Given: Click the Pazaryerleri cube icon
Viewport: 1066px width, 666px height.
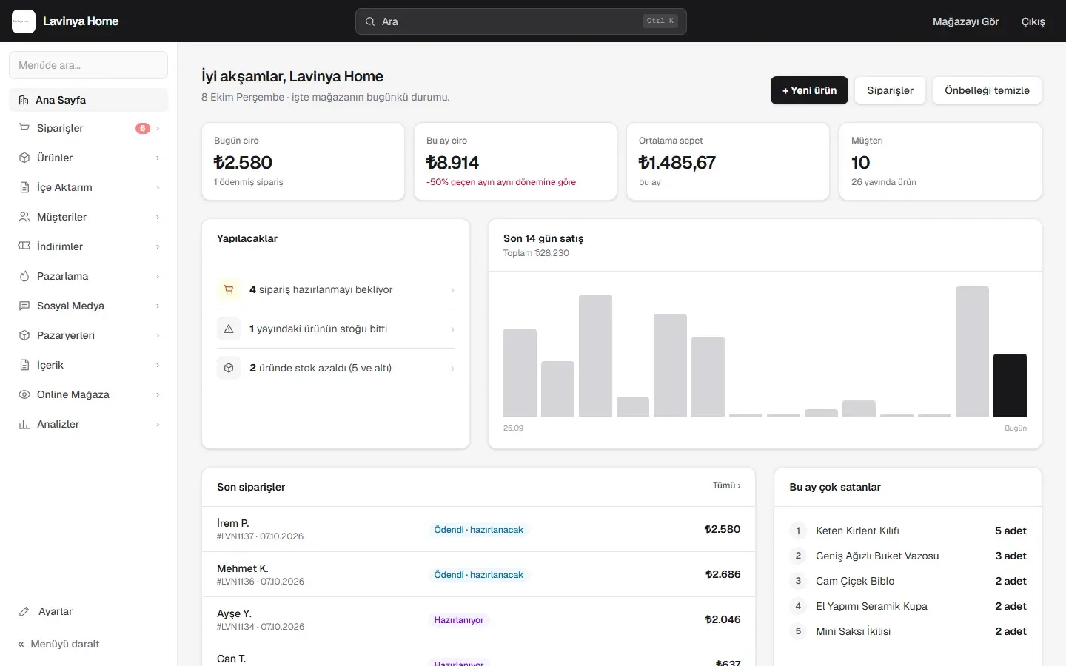Looking at the screenshot, I should [x=24, y=335].
